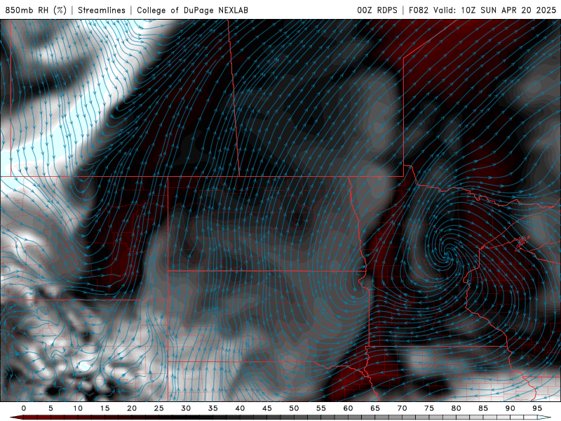
Task: Click "10Z SUN APR 20 2025" valid time
Action: click(508, 10)
